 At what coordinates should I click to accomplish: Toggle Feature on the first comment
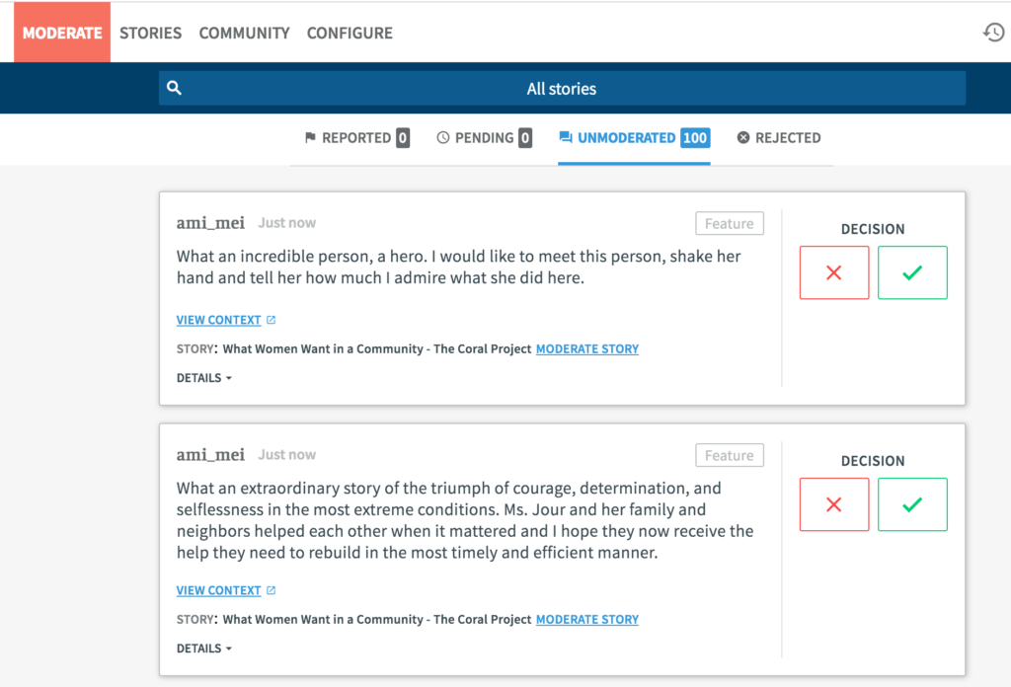pos(729,224)
